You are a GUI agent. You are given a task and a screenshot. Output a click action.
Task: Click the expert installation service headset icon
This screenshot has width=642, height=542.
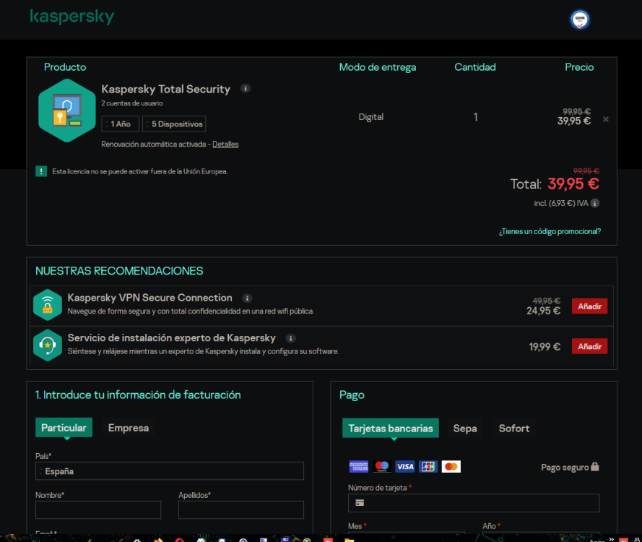[x=48, y=345]
